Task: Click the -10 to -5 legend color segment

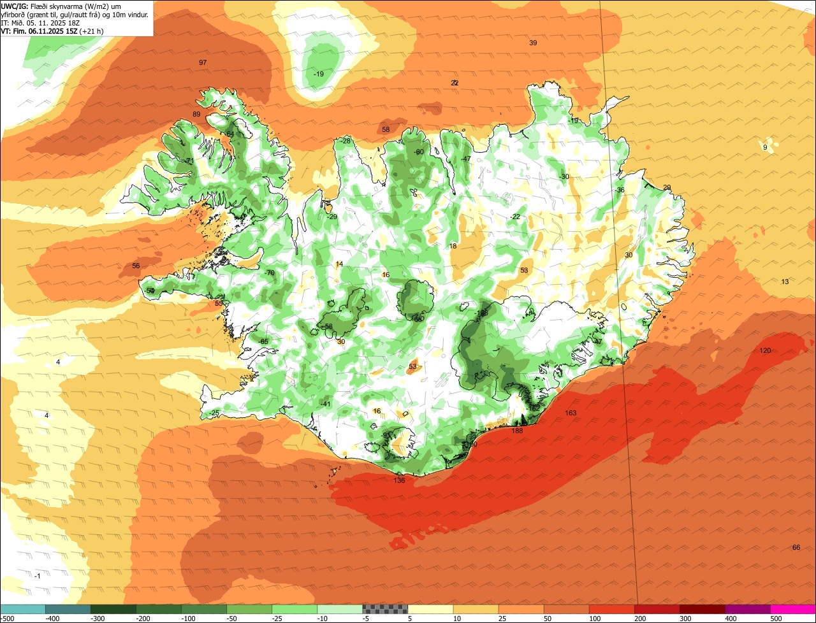Action: [339, 609]
